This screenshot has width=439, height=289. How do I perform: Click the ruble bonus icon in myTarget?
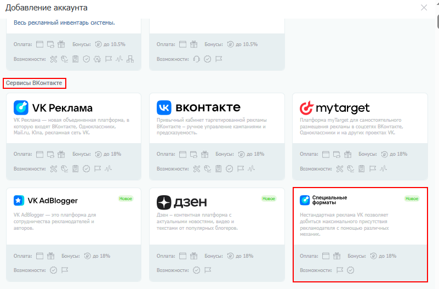pos(384,154)
